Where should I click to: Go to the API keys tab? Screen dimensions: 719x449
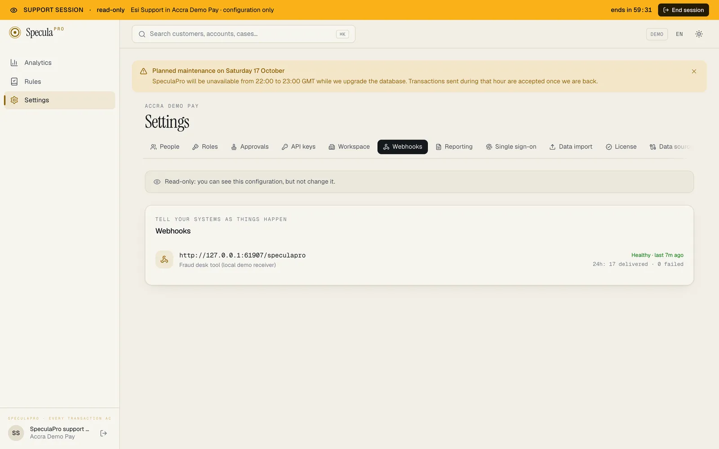pyautogui.click(x=298, y=147)
